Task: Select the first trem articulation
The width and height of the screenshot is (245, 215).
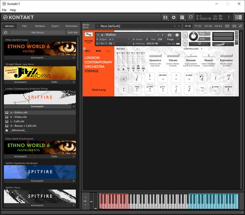Action: [137, 89]
